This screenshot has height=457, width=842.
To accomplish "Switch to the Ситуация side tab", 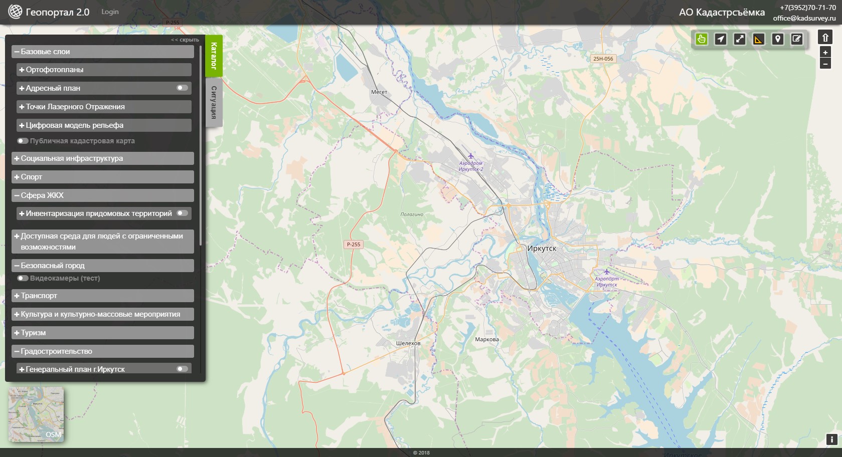I will click(214, 102).
